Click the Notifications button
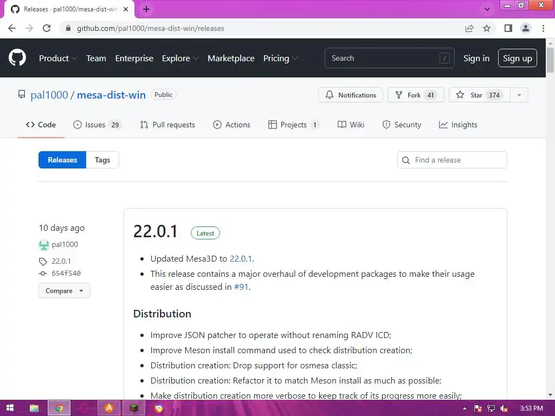Viewport: 555px width, 416px height. (x=351, y=95)
